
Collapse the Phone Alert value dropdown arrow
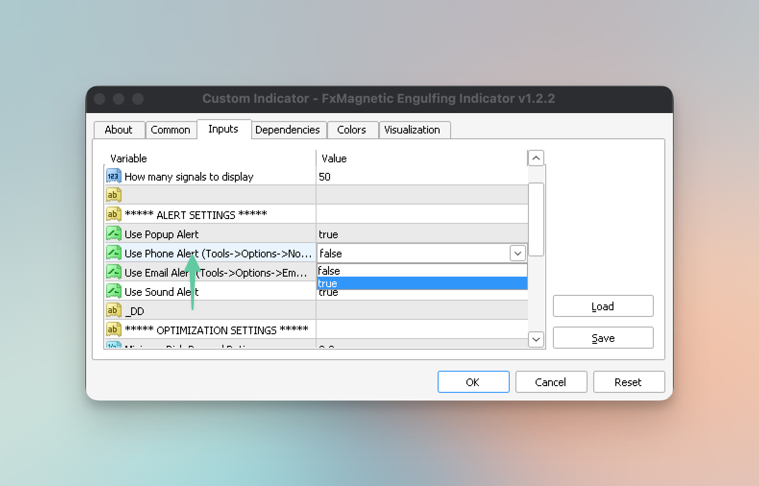(x=517, y=253)
